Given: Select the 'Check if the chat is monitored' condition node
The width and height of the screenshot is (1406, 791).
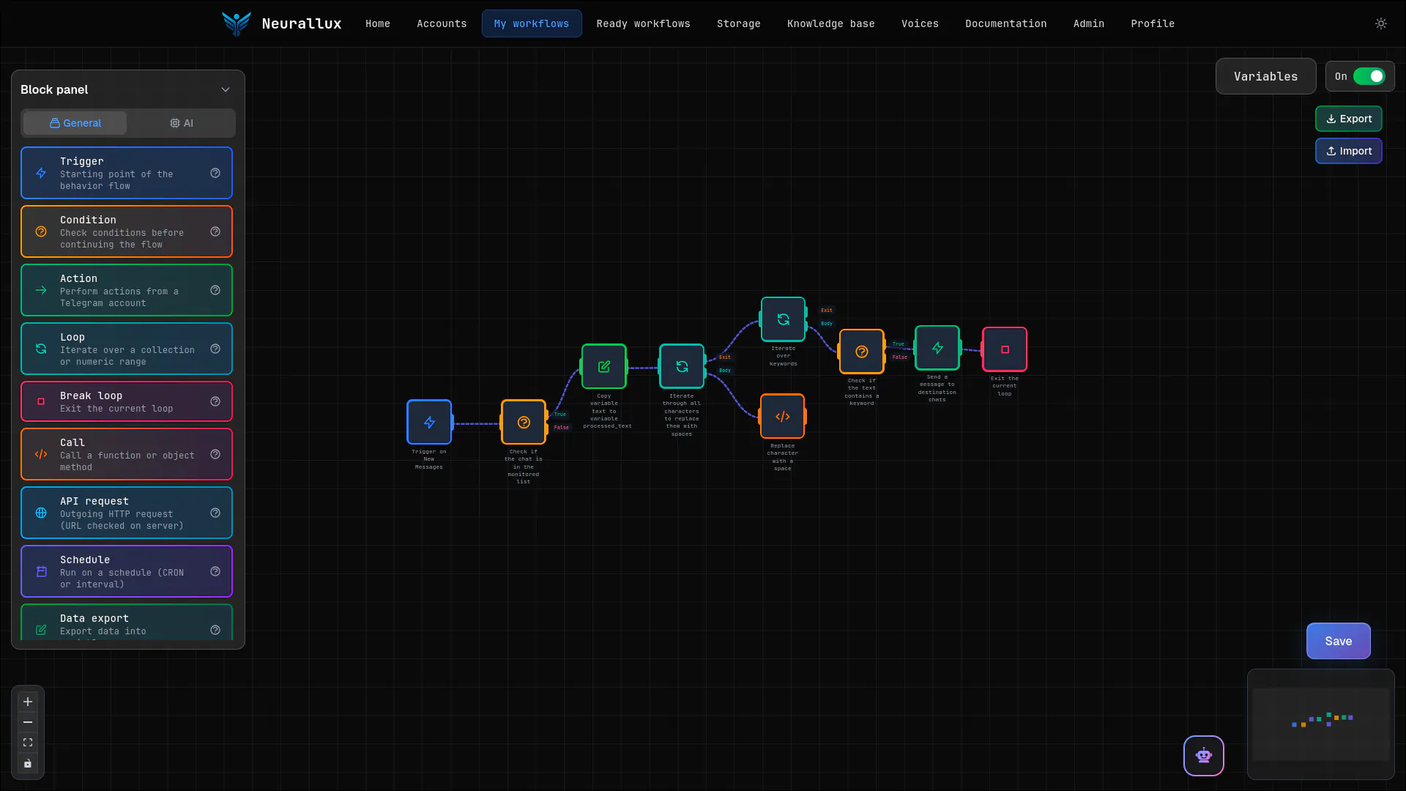Looking at the screenshot, I should (x=524, y=422).
